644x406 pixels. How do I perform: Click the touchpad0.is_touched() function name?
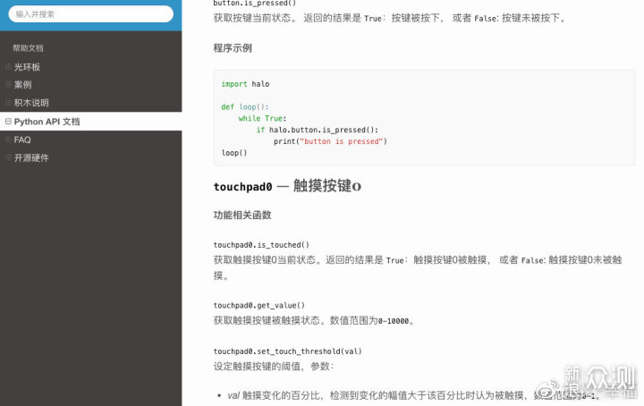click(x=261, y=245)
